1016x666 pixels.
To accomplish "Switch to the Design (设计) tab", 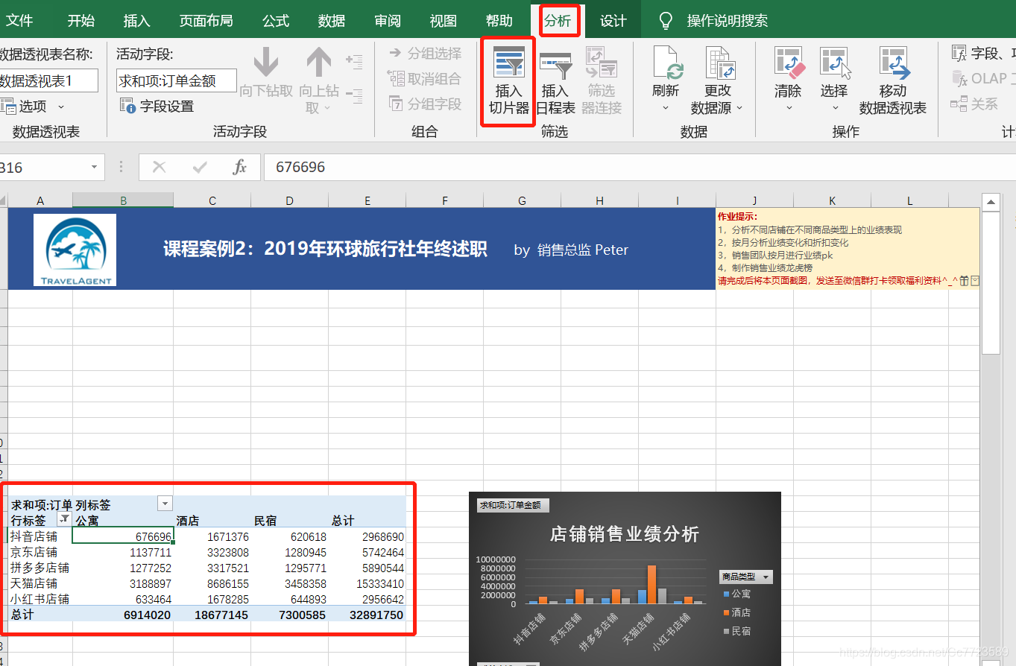I will pyautogui.click(x=613, y=20).
